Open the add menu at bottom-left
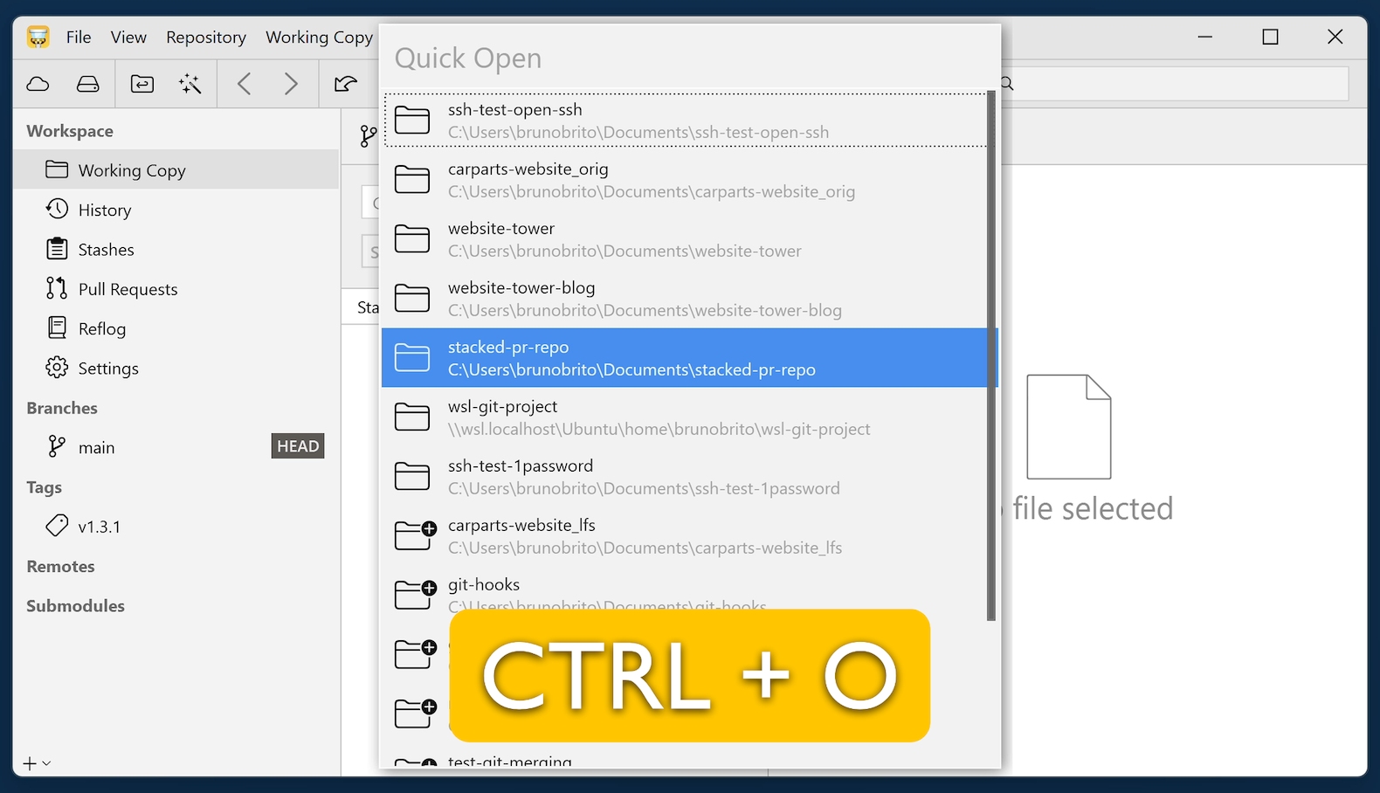The width and height of the screenshot is (1380, 793). (x=36, y=763)
